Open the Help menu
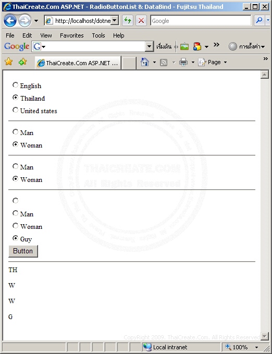The width and height of the screenshot is (272, 354). pyautogui.click(x=118, y=35)
